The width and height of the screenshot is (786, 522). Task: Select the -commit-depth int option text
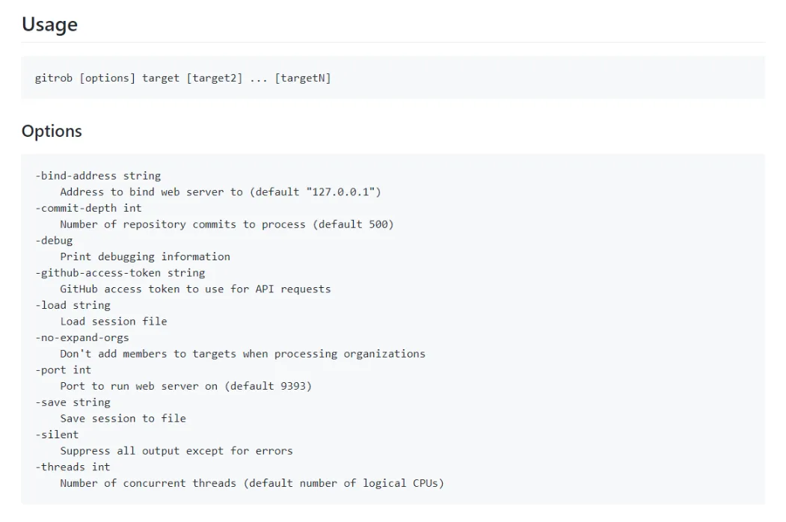(x=88, y=208)
